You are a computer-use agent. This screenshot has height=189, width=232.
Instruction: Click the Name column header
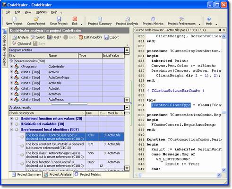pos(63,55)
